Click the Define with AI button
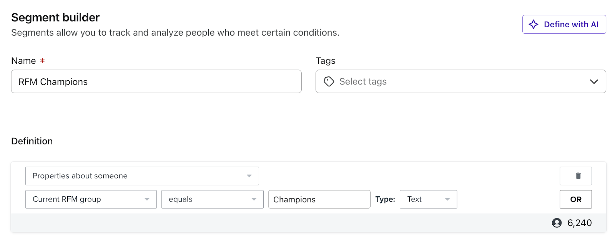615x240 pixels. [x=564, y=24]
